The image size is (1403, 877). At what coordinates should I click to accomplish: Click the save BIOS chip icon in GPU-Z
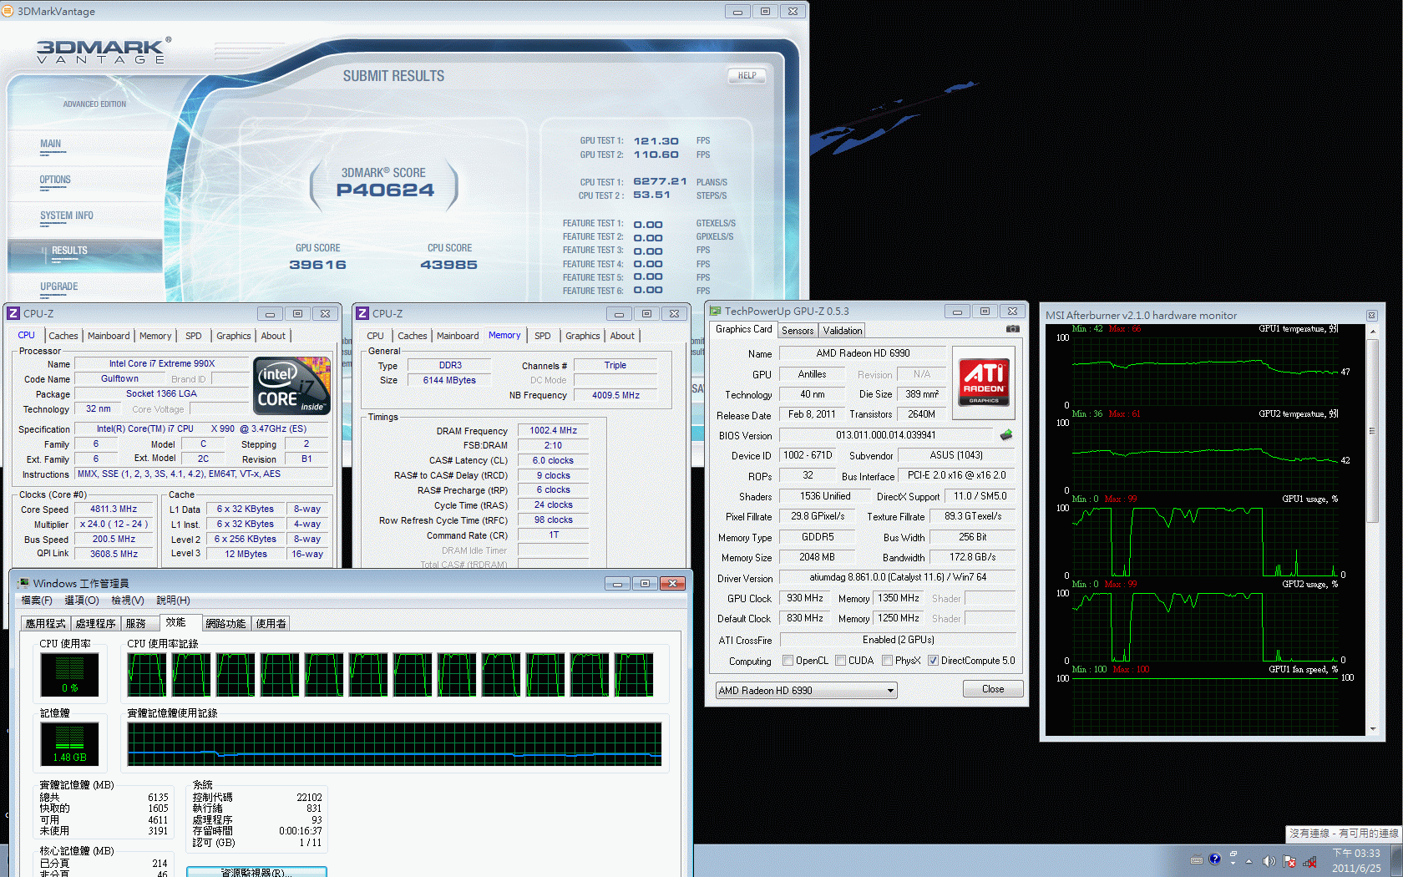(1006, 435)
